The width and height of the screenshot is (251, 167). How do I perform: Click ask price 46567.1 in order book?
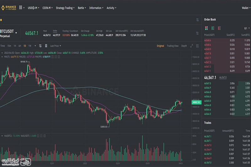point(207,71)
